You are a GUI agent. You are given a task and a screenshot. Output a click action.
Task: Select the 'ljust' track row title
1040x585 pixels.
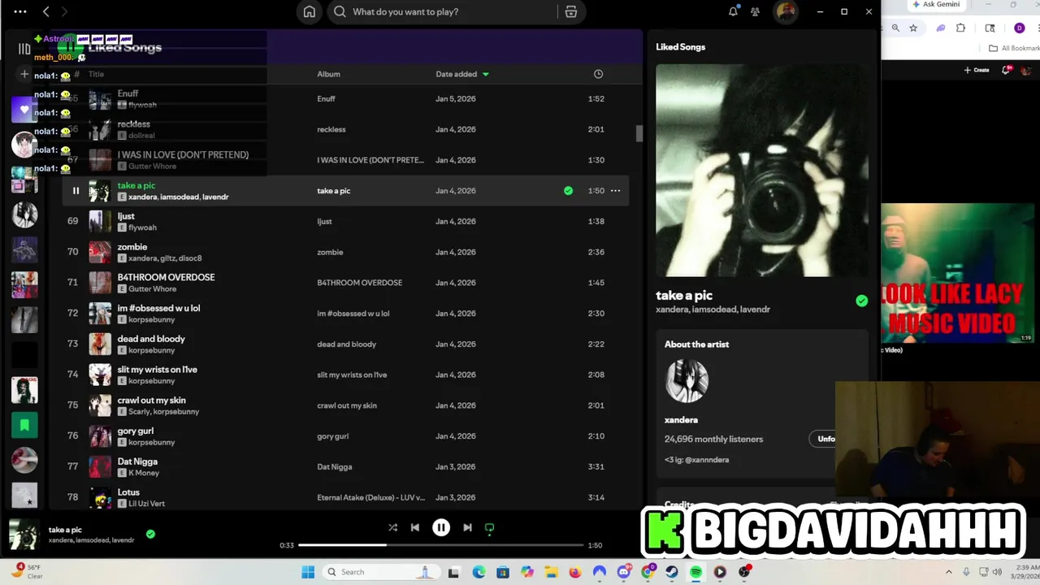pyautogui.click(x=126, y=216)
